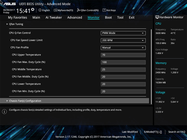Click the 3.335 V reading

pyautogui.click(x=159, y=112)
